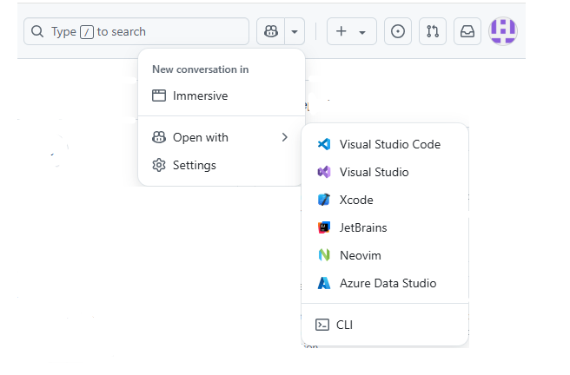Click the Settings gear icon
570x375 pixels.
159,165
